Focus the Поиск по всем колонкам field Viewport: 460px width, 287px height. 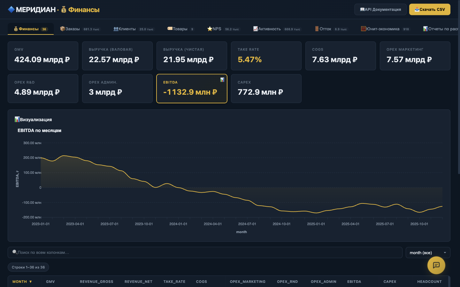205,253
